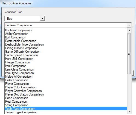Pick Melee AI Comparison

[66, 77]
